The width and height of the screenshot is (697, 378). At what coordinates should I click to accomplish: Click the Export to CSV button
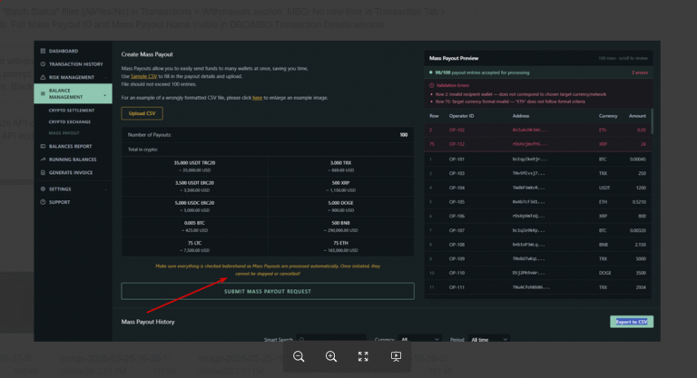coord(632,322)
